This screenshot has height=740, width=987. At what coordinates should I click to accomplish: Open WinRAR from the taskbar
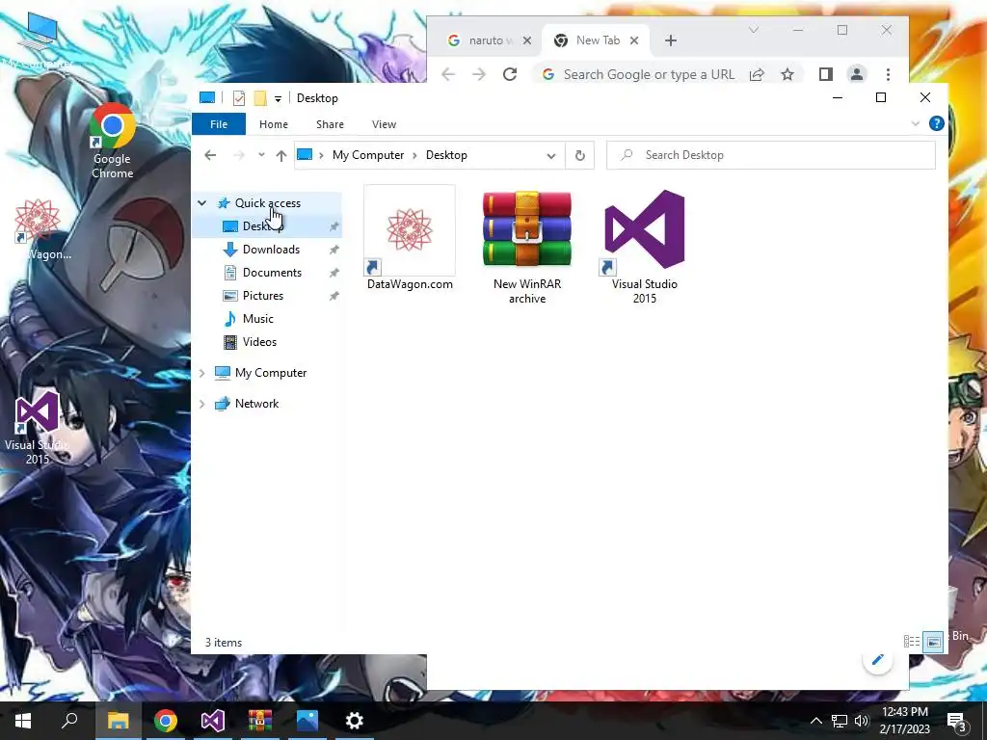pyautogui.click(x=259, y=721)
